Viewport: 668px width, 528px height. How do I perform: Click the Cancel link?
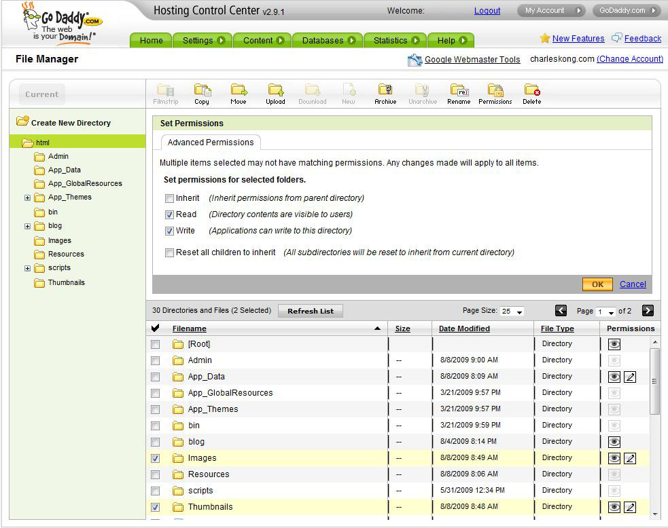[633, 284]
